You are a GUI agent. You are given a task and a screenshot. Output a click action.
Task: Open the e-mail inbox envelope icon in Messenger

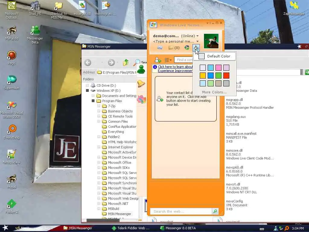[160, 47]
